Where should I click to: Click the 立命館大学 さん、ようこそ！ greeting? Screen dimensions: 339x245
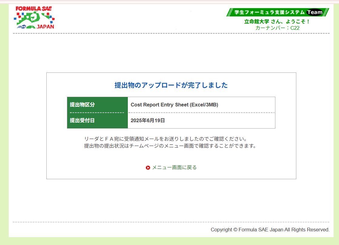click(x=277, y=22)
